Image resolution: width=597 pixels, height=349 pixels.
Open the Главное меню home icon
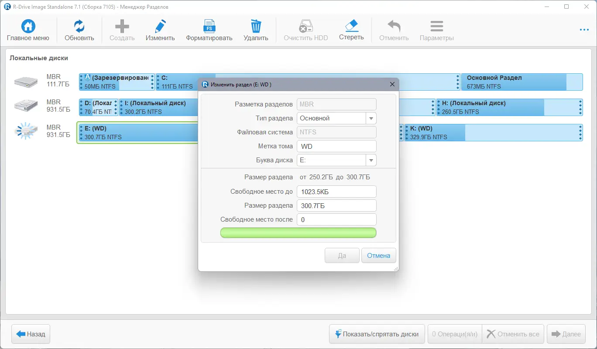(28, 26)
